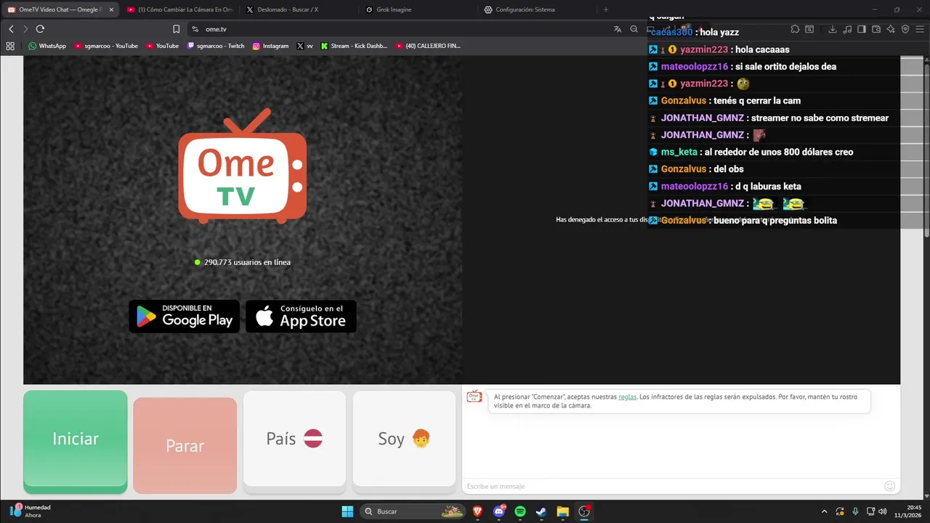Open File Explorer from the taskbar
930x523 pixels.
pos(562,511)
